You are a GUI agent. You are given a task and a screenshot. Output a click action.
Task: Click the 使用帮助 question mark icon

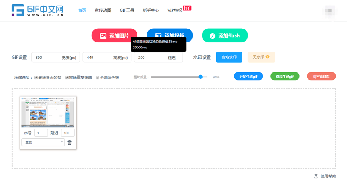click(316, 176)
